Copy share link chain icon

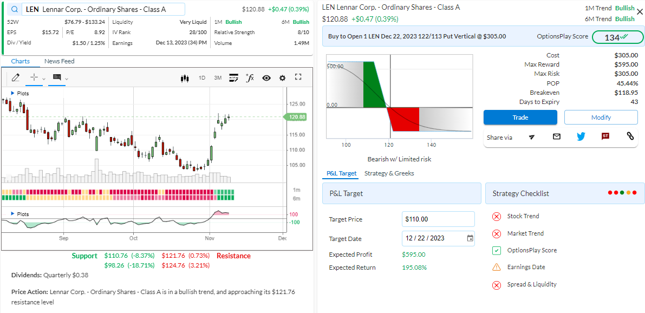[630, 136]
